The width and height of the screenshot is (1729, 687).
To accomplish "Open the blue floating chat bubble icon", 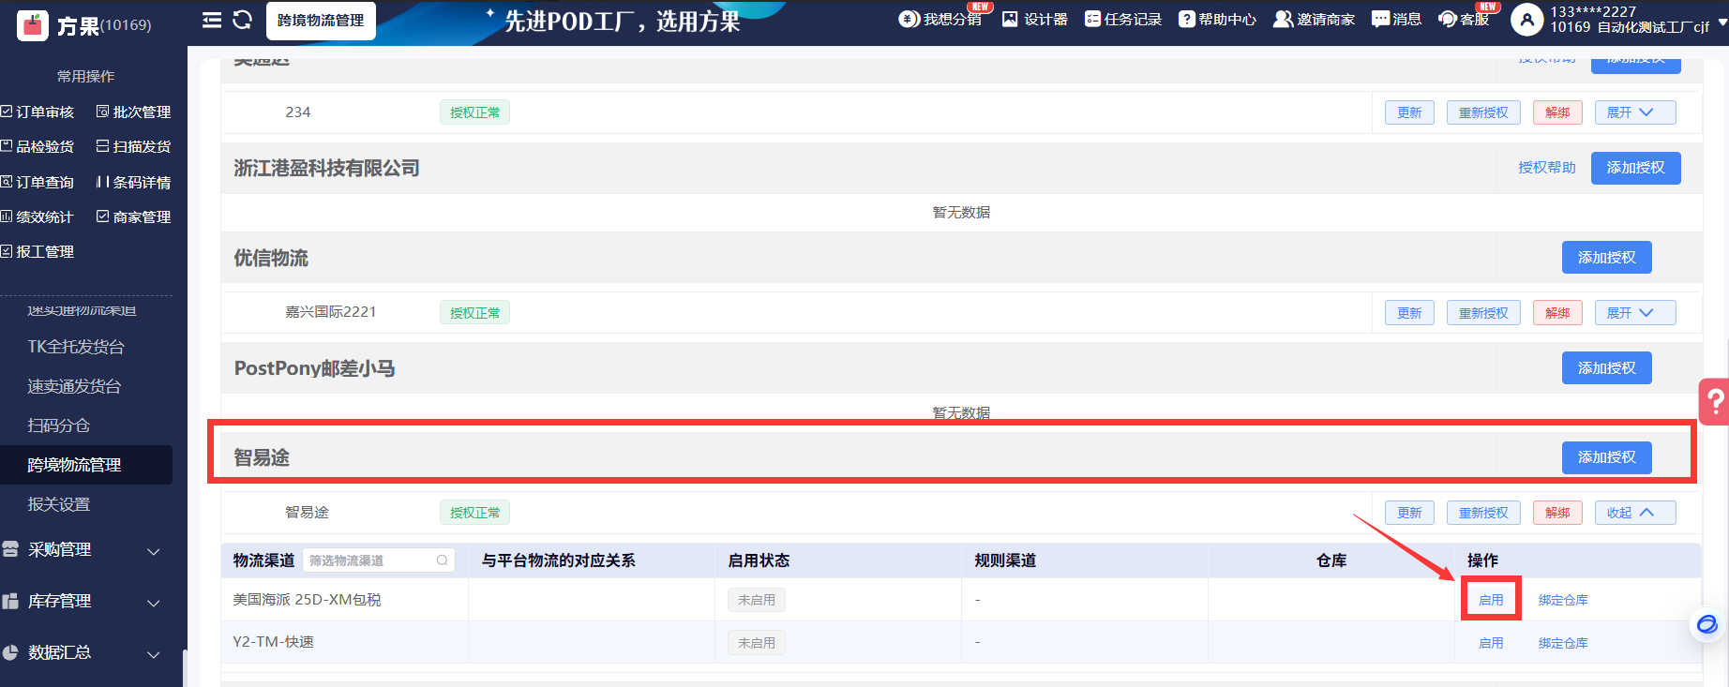I will point(1707,624).
